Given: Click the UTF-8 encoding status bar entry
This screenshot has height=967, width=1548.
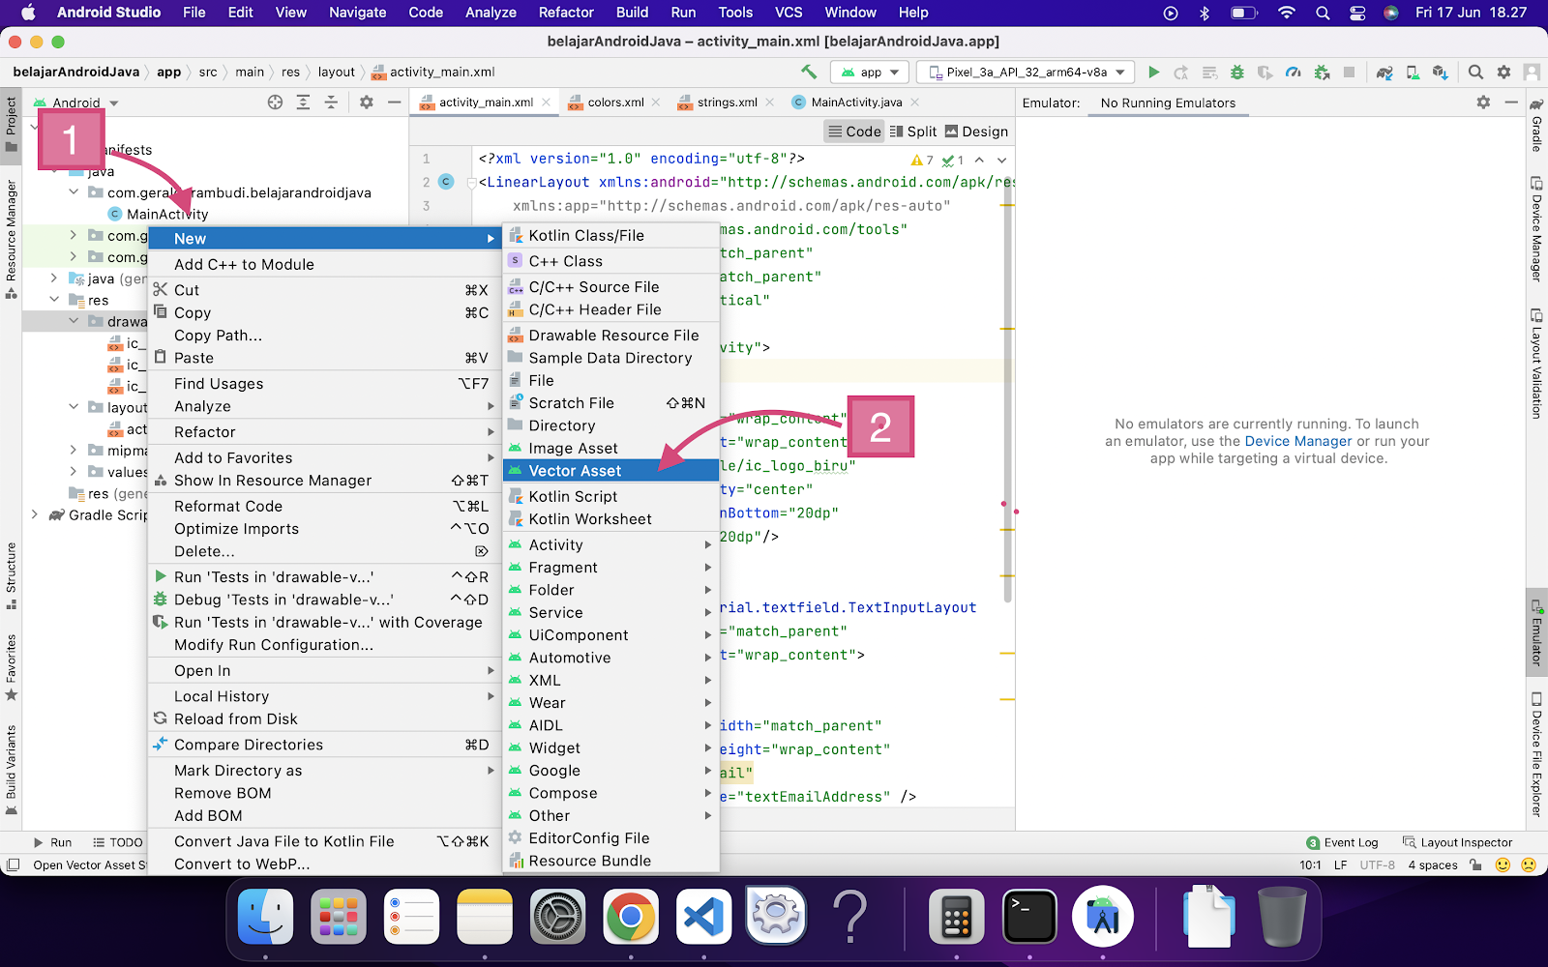Looking at the screenshot, I should point(1378,865).
